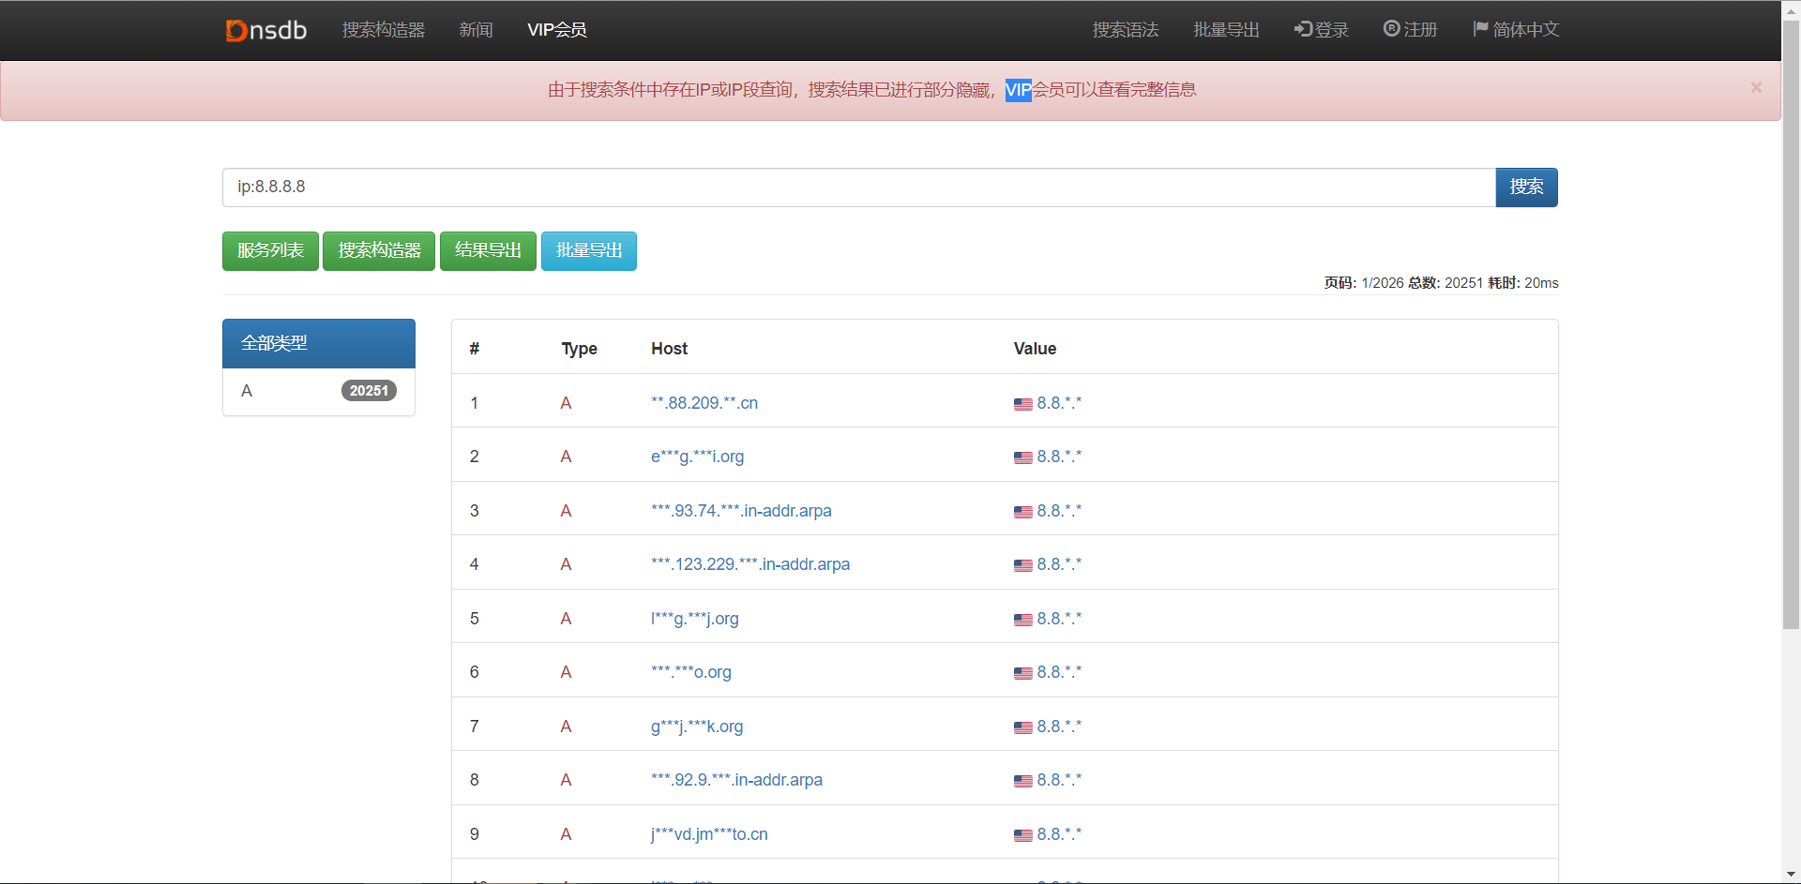Click the Value column header

tap(1035, 349)
